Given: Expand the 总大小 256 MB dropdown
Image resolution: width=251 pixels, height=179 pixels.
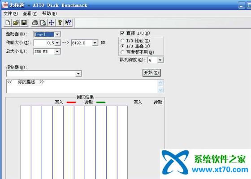Looking at the screenshot, I should [x=57, y=51].
